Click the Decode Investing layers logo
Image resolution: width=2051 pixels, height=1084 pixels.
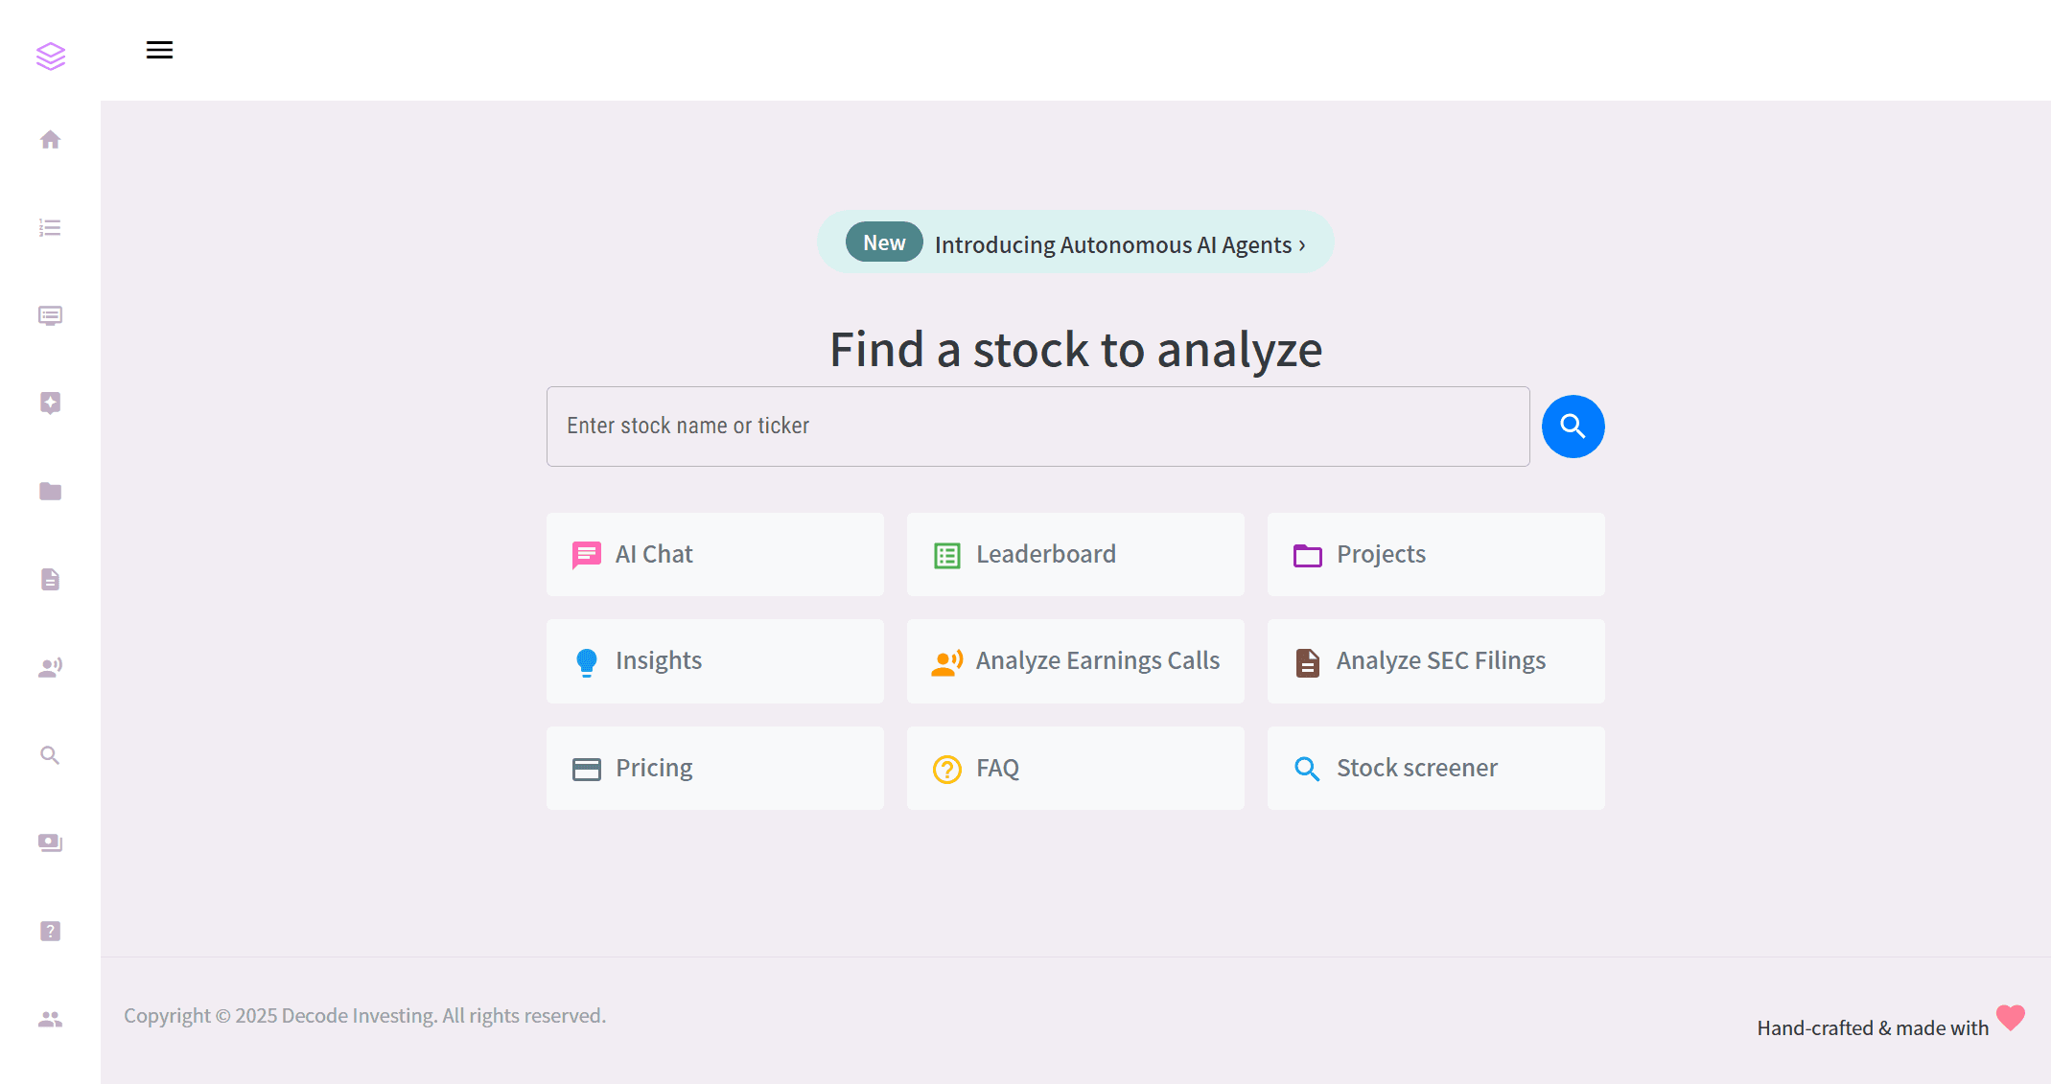click(x=51, y=56)
